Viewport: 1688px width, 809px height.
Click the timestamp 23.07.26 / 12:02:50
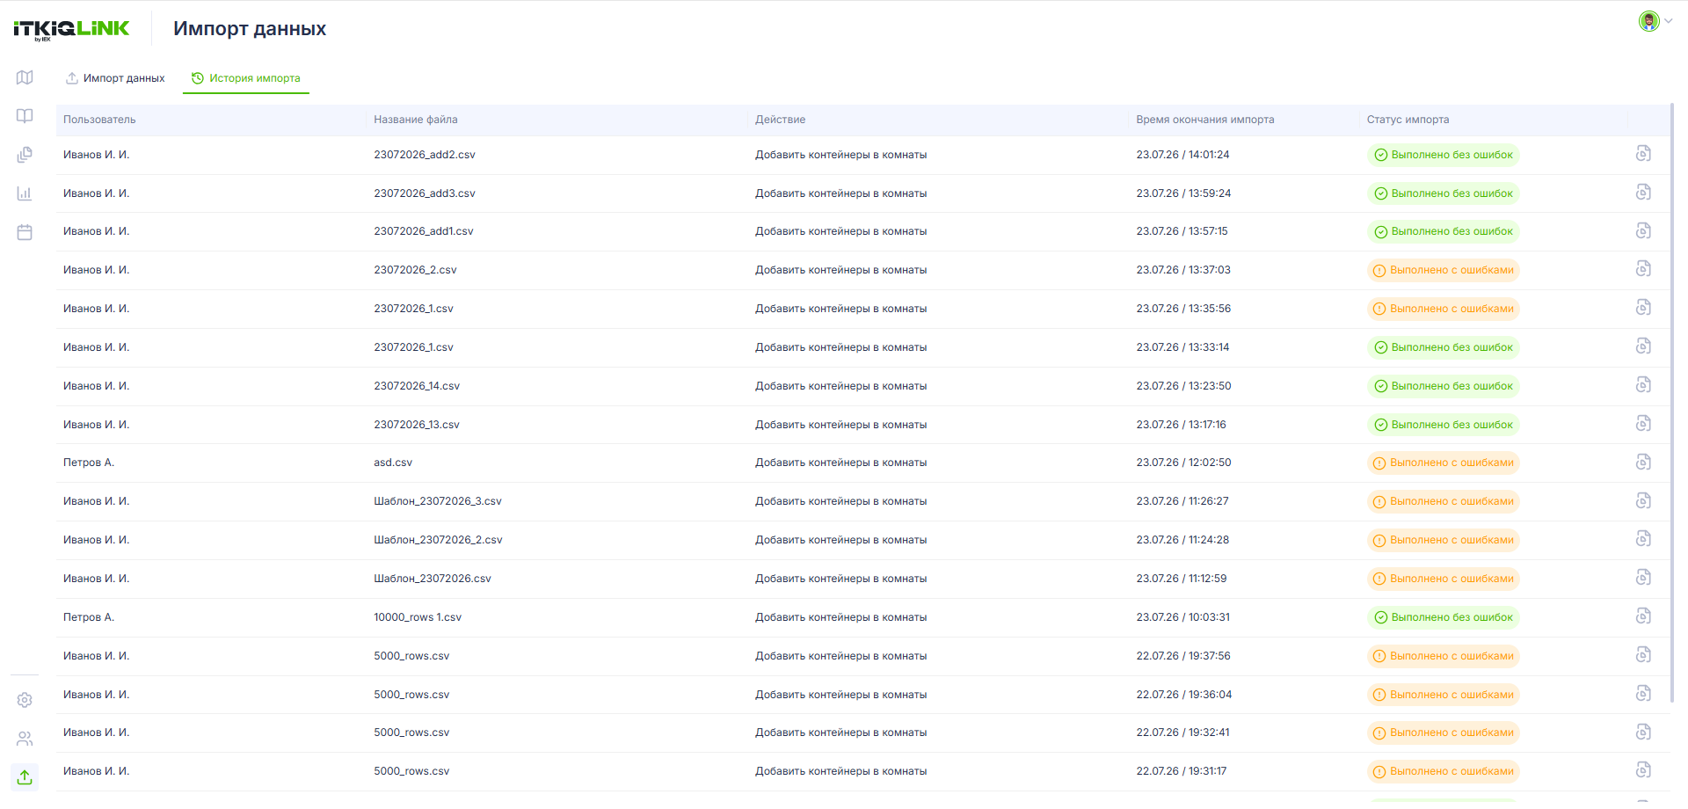[1183, 463]
